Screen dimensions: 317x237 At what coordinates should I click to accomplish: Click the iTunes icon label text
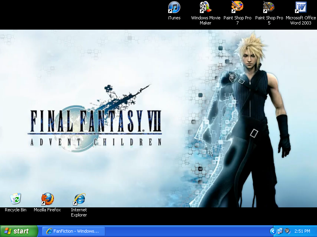174,18
